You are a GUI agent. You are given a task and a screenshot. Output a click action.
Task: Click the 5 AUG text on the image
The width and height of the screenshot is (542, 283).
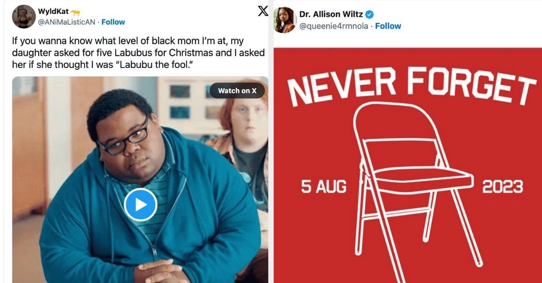[324, 187]
